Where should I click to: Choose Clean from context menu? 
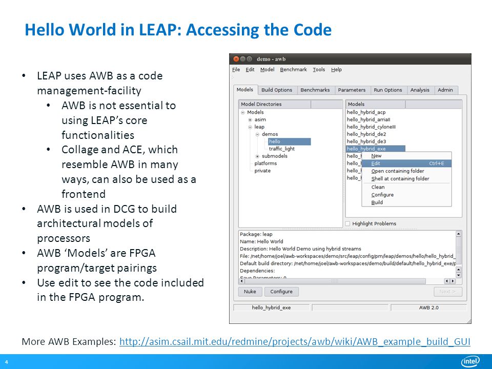click(x=406, y=187)
